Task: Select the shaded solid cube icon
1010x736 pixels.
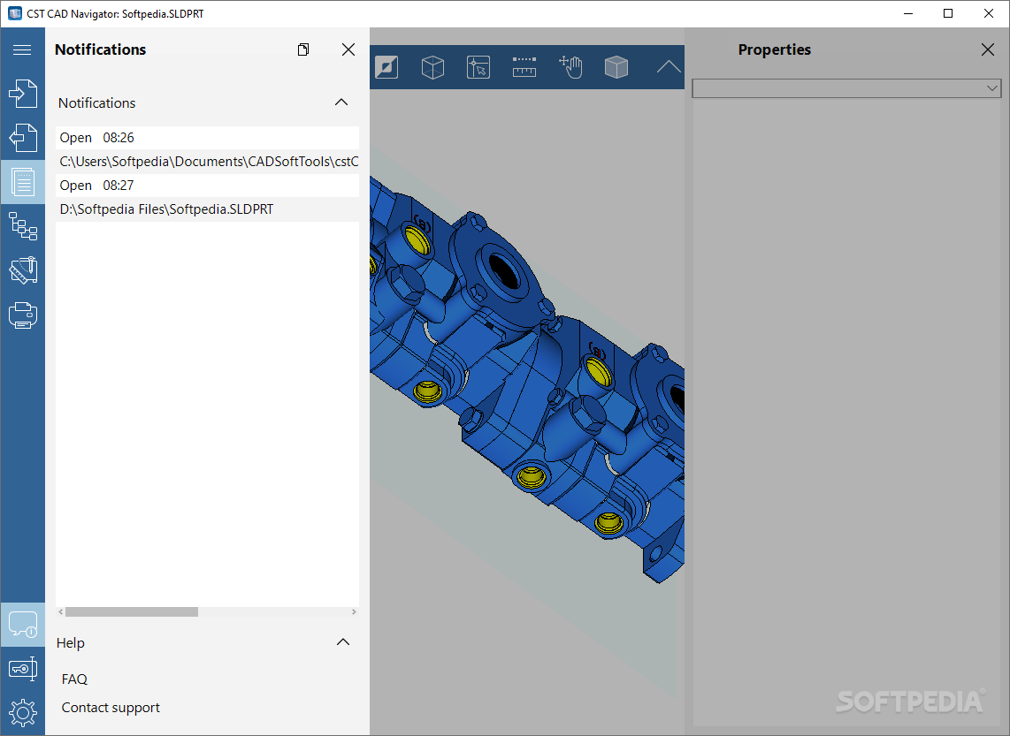Action: click(x=616, y=67)
